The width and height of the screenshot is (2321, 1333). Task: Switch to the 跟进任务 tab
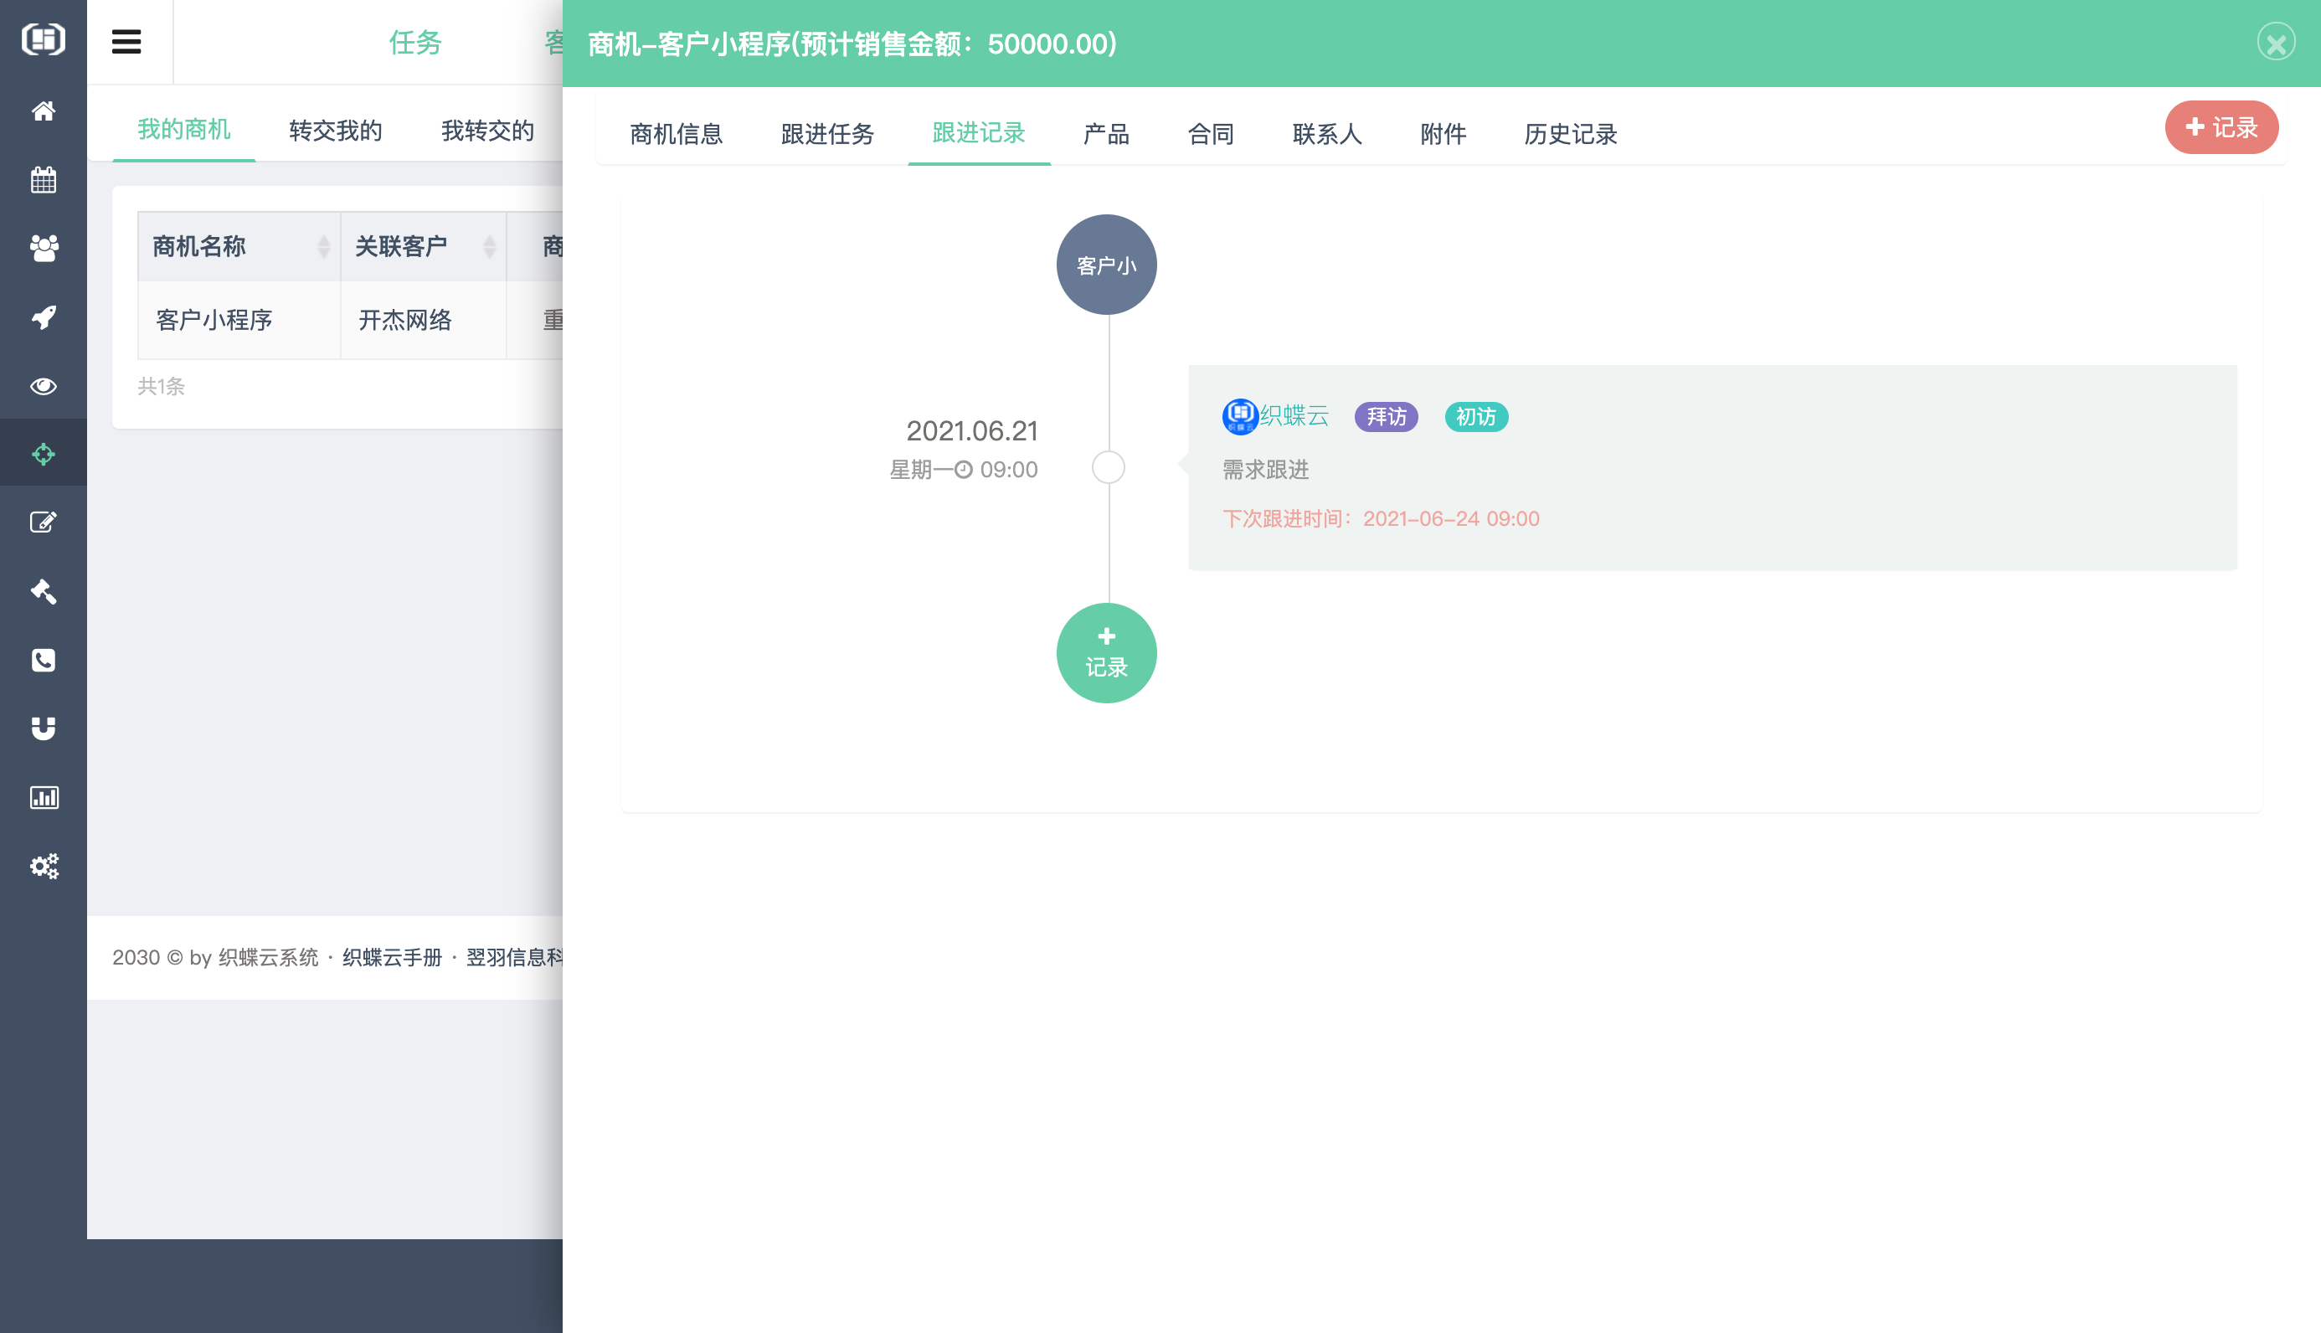tap(826, 135)
